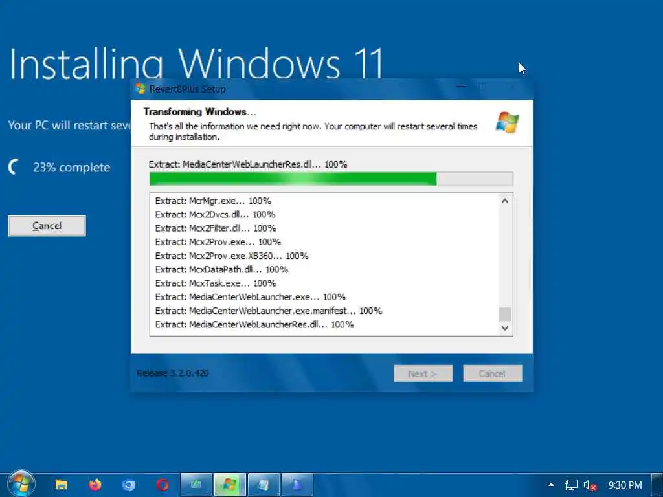Select the Mcx2Filter.dll log line
The image size is (663, 497).
coord(215,228)
